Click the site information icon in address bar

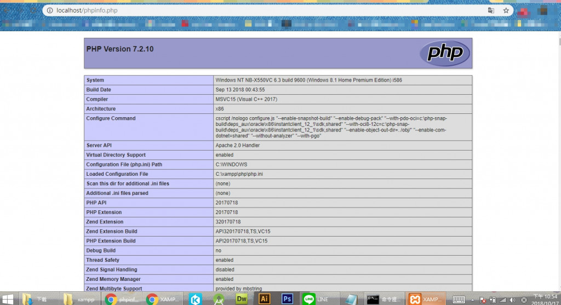point(50,10)
